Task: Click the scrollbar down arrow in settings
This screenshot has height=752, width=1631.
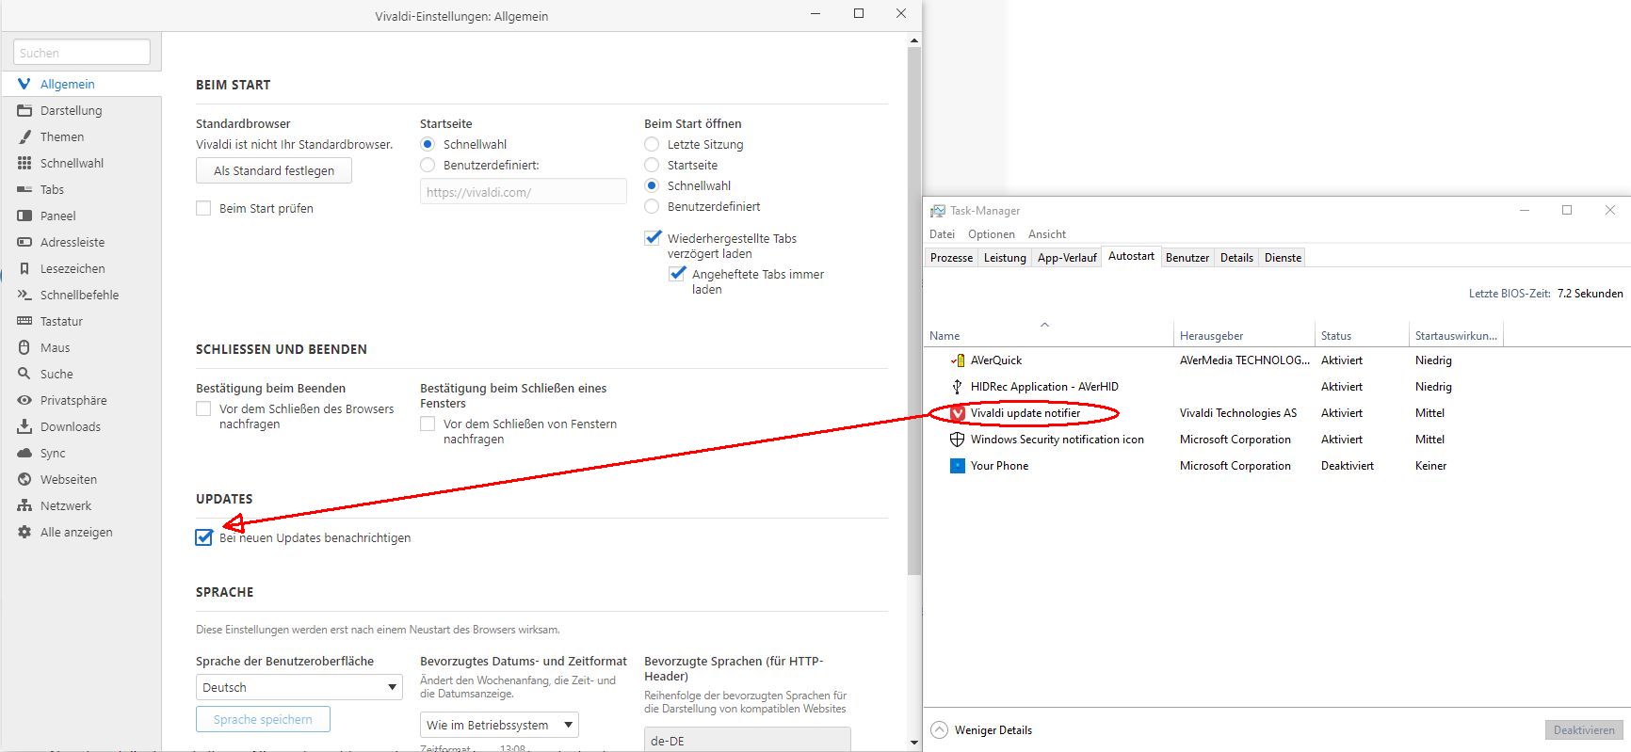Action: (x=913, y=743)
